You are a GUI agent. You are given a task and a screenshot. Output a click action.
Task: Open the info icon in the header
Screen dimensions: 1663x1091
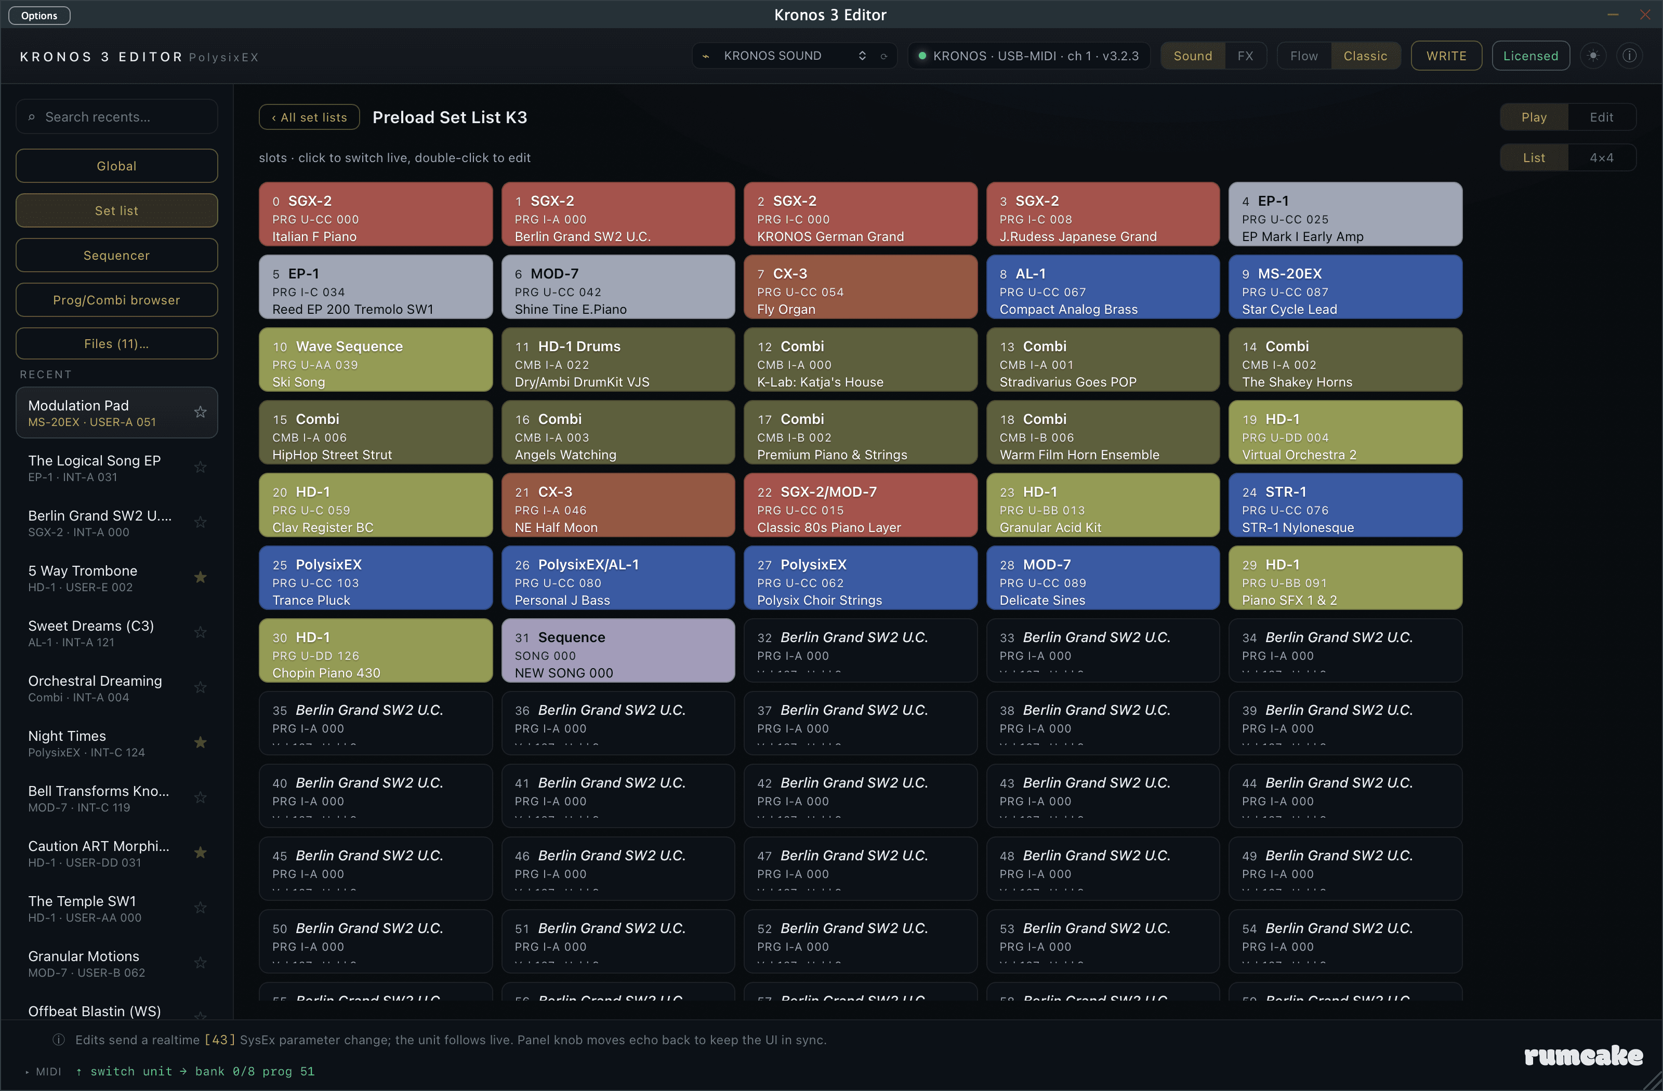coord(1629,56)
